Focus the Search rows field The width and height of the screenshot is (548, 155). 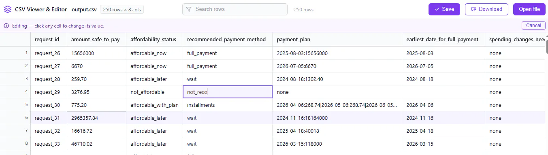235,9
